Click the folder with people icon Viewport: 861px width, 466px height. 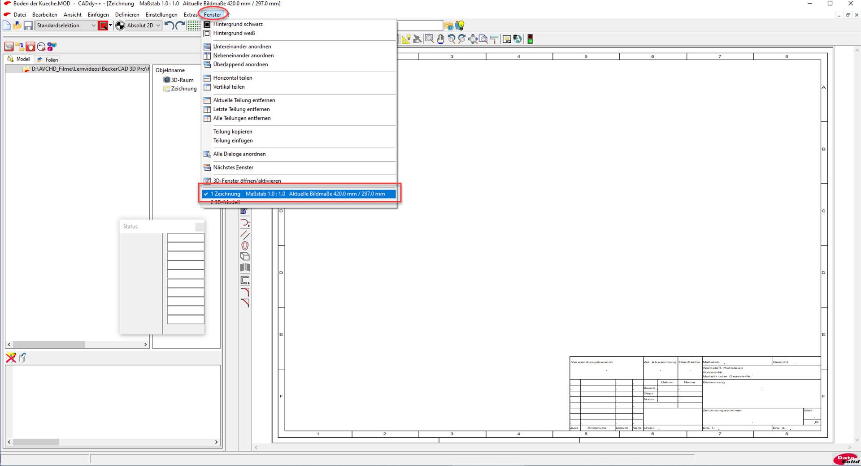click(449, 26)
